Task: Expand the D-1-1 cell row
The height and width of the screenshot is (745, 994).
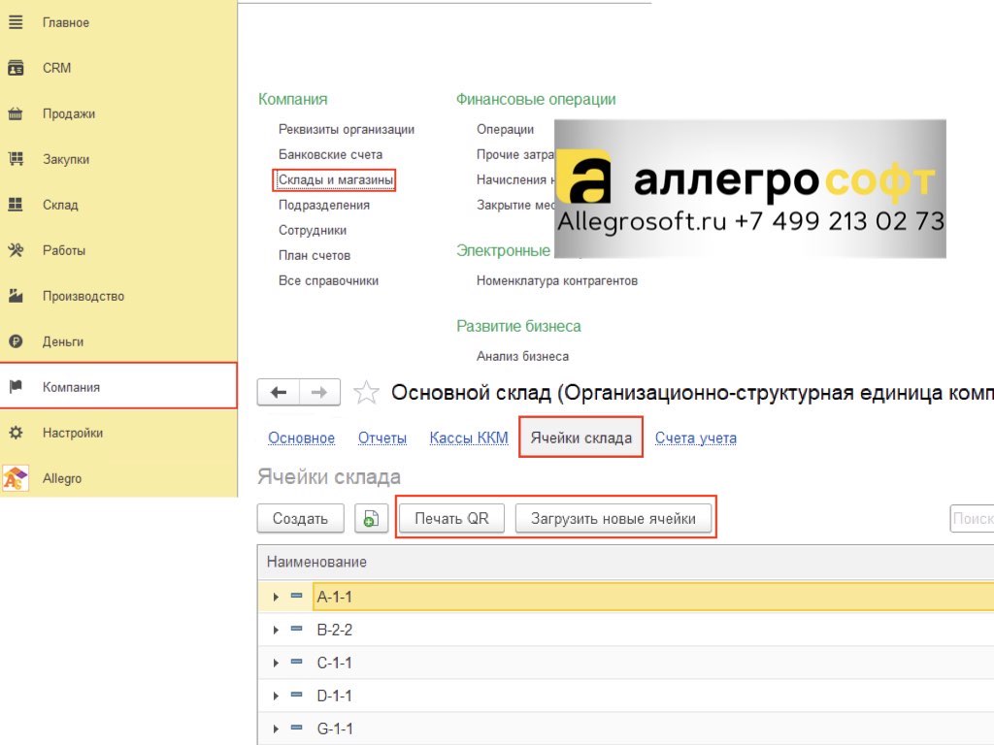Action: (276, 696)
